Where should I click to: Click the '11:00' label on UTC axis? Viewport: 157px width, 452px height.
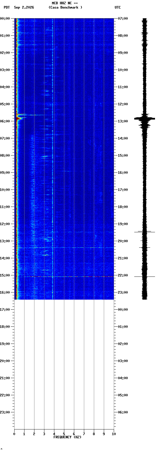point(123,87)
